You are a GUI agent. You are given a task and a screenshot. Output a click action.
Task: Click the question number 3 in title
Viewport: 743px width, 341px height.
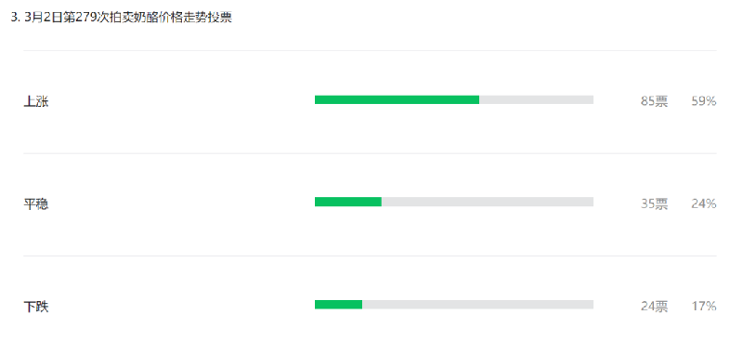coord(14,18)
